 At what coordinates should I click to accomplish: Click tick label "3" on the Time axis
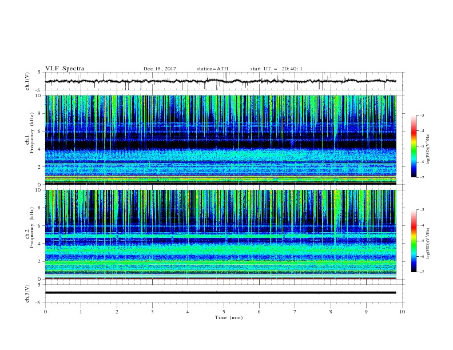(152, 312)
